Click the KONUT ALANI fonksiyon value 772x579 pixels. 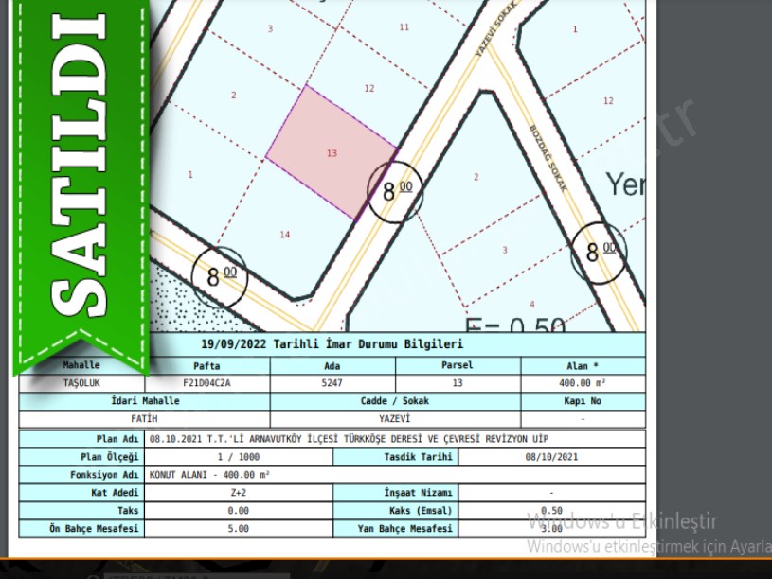pos(209,475)
